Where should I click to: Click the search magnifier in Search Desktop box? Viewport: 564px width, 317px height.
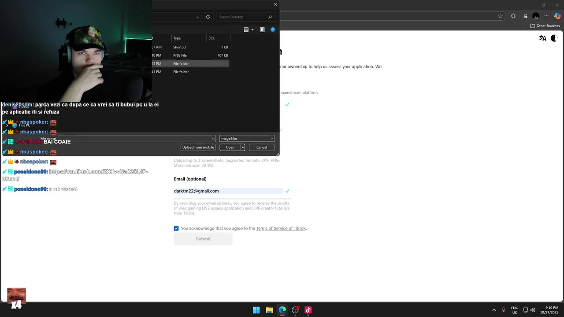(270, 17)
